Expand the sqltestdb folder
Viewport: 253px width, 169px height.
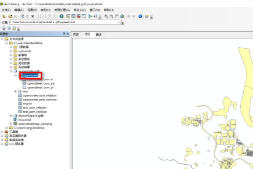click(11, 51)
